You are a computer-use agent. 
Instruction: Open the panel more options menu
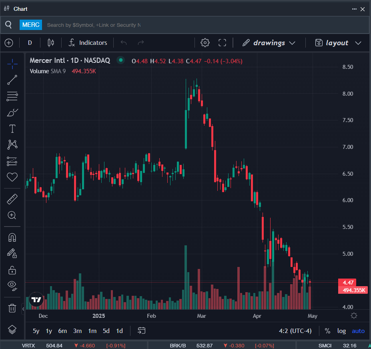(x=354, y=9)
